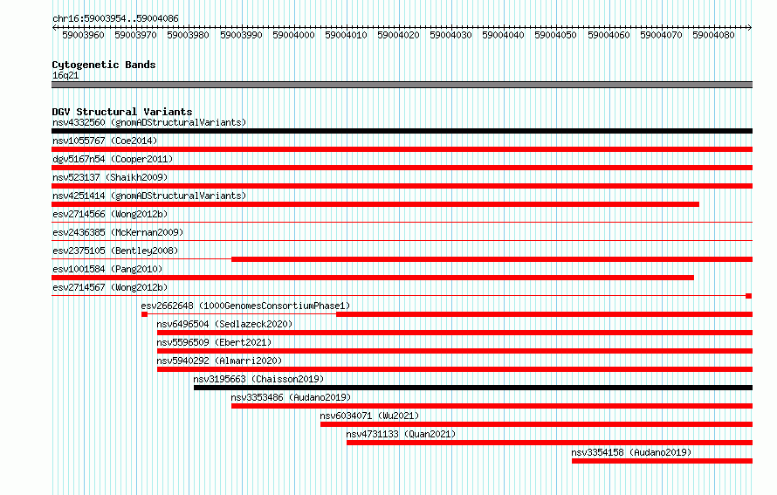Open nsv5596509 (Ebert2021) variant label
The height and width of the screenshot is (495, 777).
[x=214, y=342]
